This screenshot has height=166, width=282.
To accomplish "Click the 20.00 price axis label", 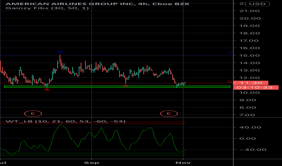I will [x=250, y=18].
